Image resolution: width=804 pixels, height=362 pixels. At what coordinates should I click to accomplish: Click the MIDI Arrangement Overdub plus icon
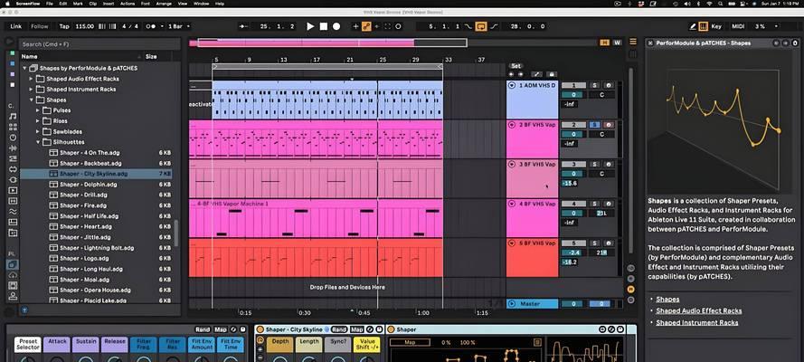[355, 26]
